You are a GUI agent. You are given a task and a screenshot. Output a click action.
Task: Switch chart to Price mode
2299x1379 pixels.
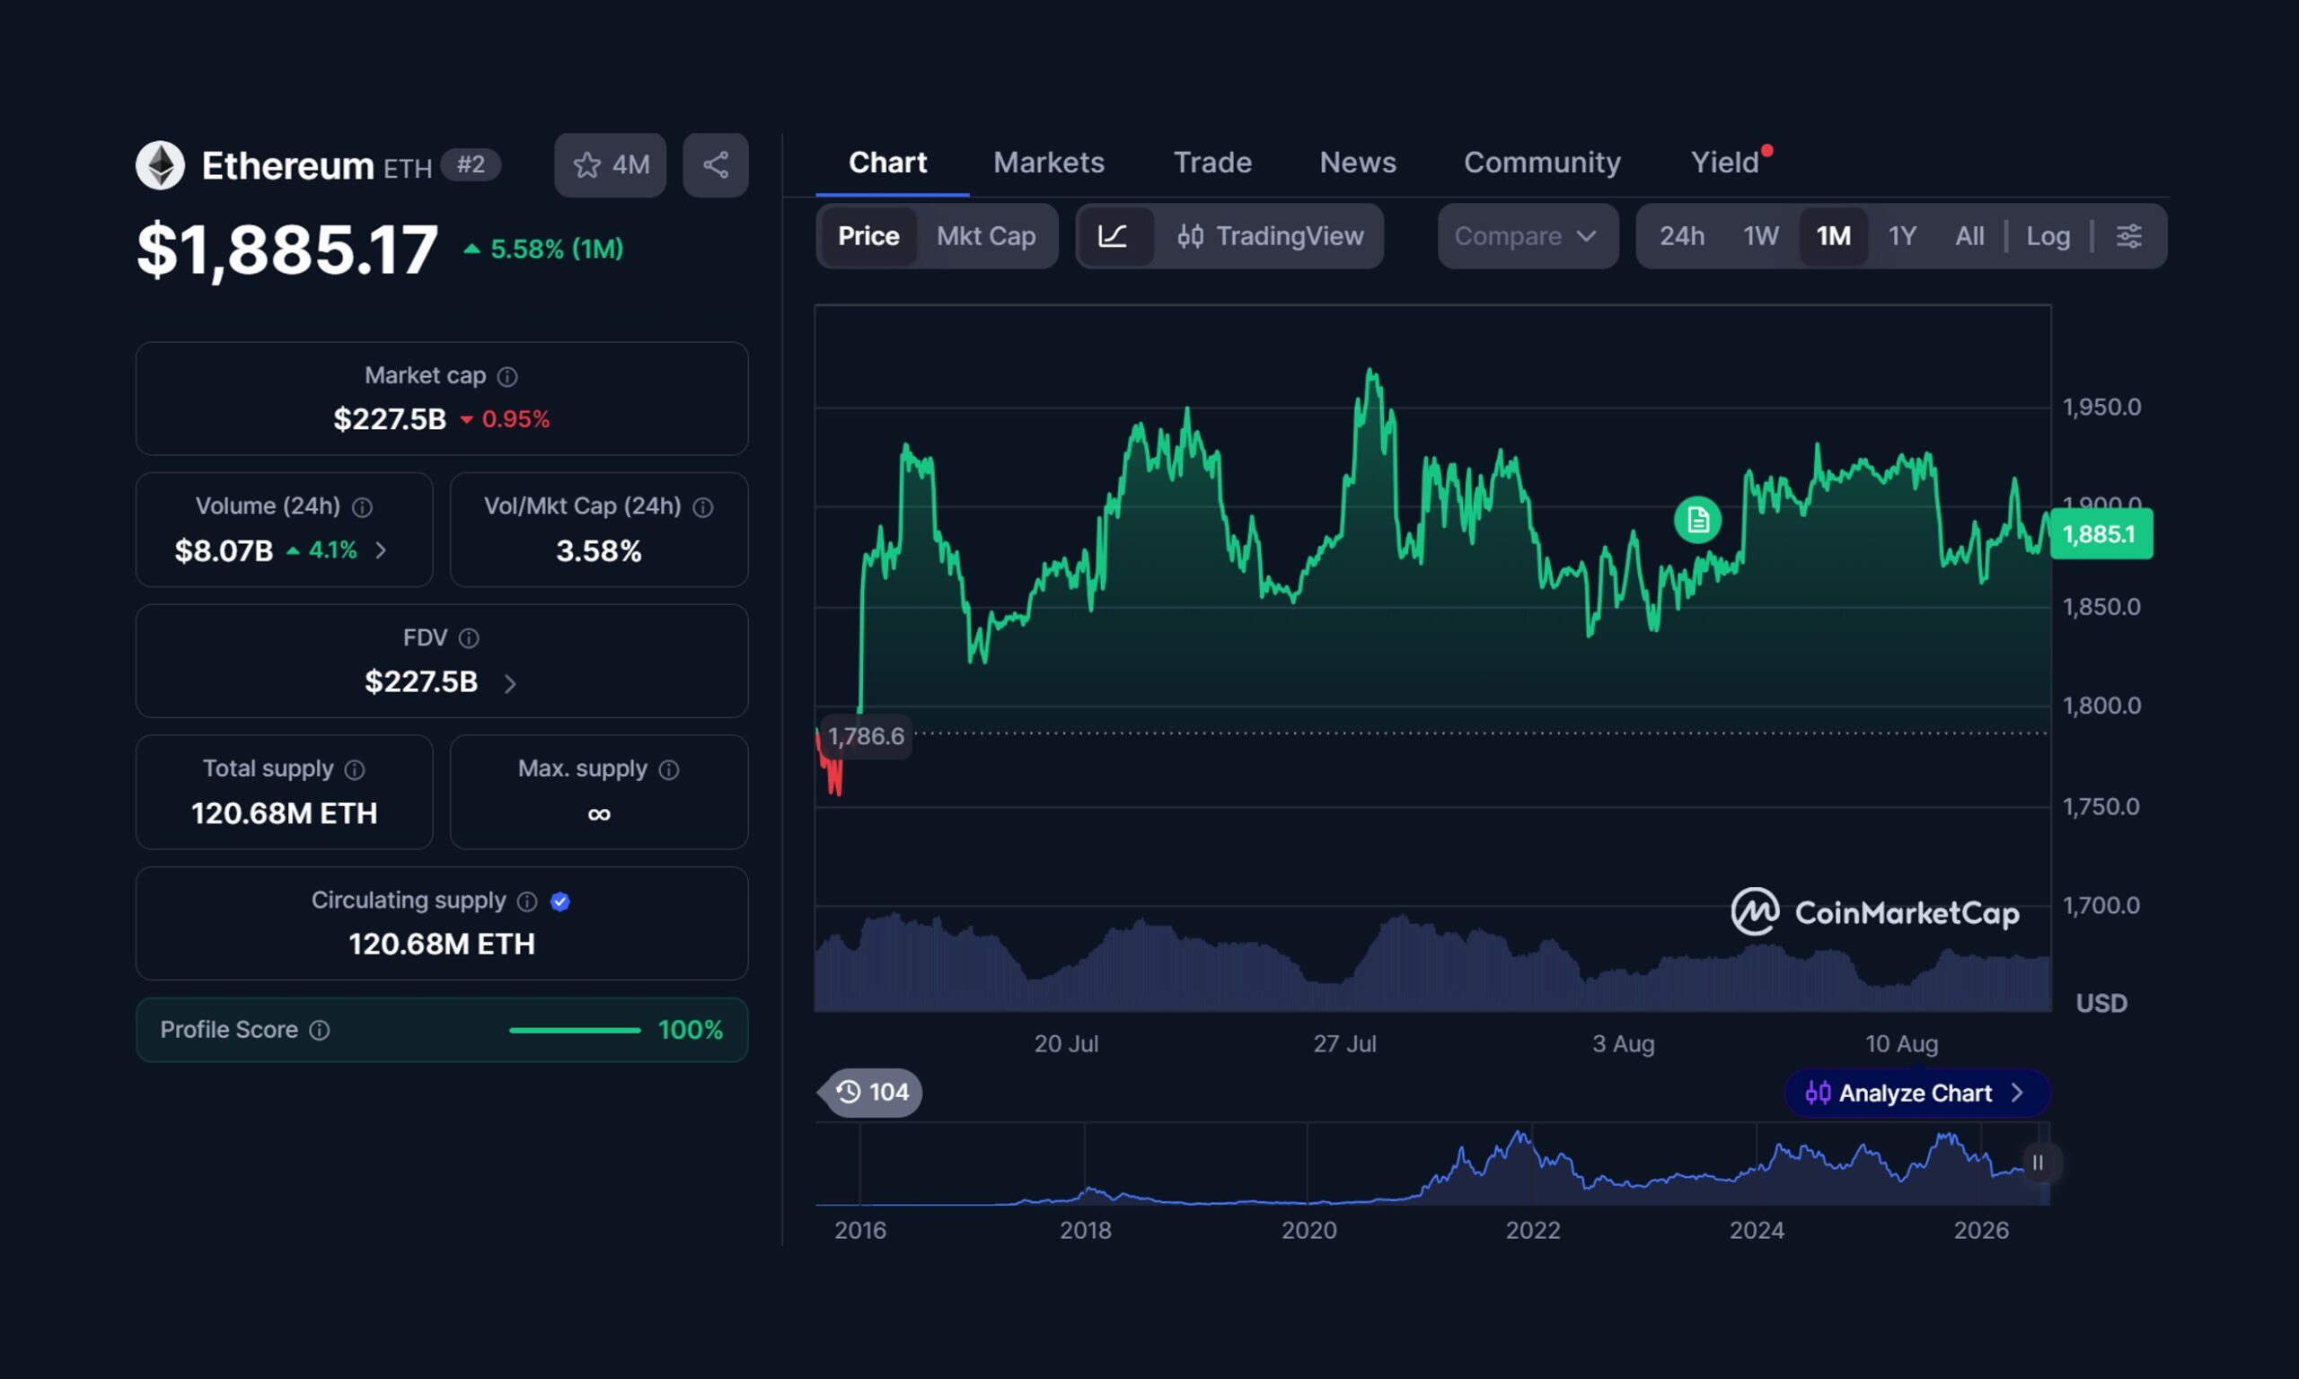(x=869, y=236)
